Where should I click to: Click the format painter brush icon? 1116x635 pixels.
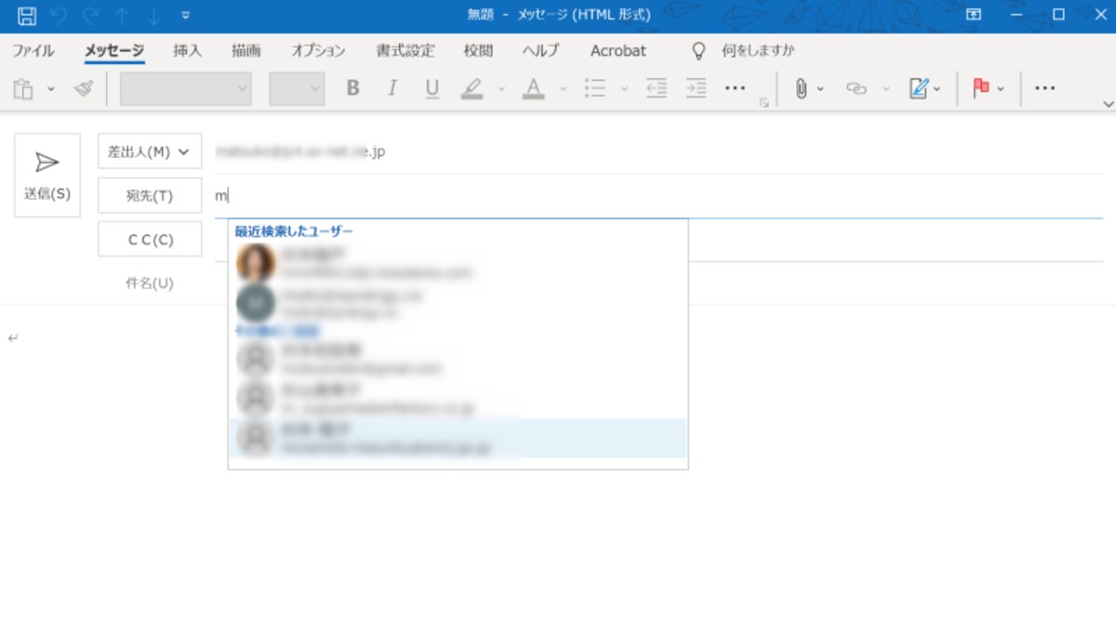click(84, 88)
